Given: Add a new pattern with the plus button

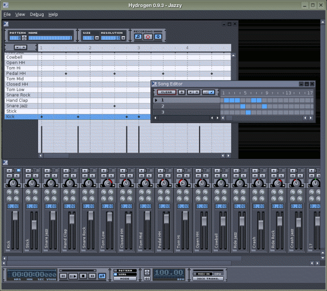Looking at the screenshot, I should pyautogui.click(x=181, y=92).
